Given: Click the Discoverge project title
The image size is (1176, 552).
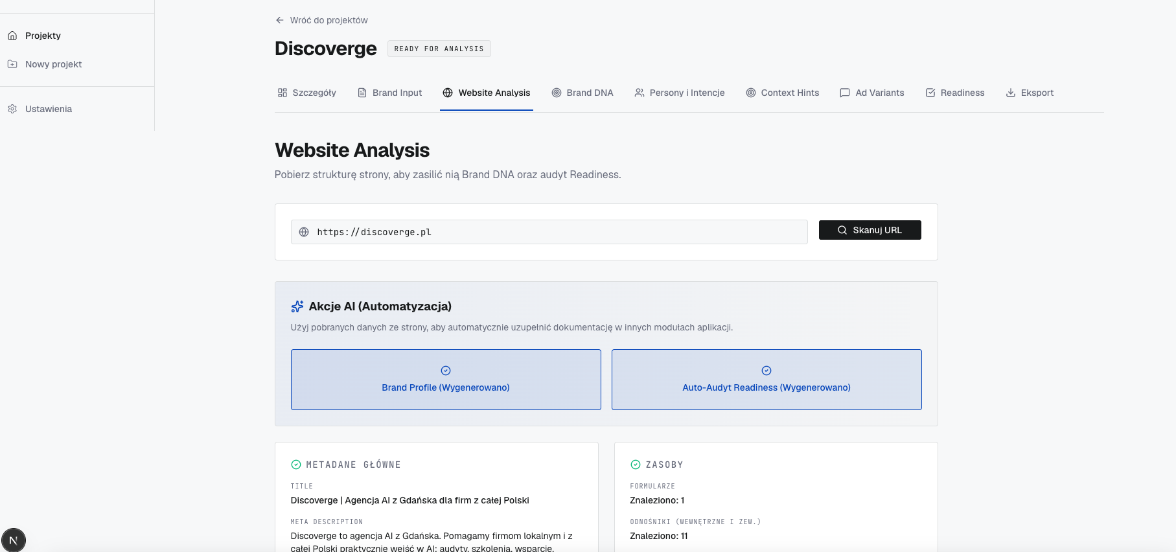Looking at the screenshot, I should [x=325, y=49].
